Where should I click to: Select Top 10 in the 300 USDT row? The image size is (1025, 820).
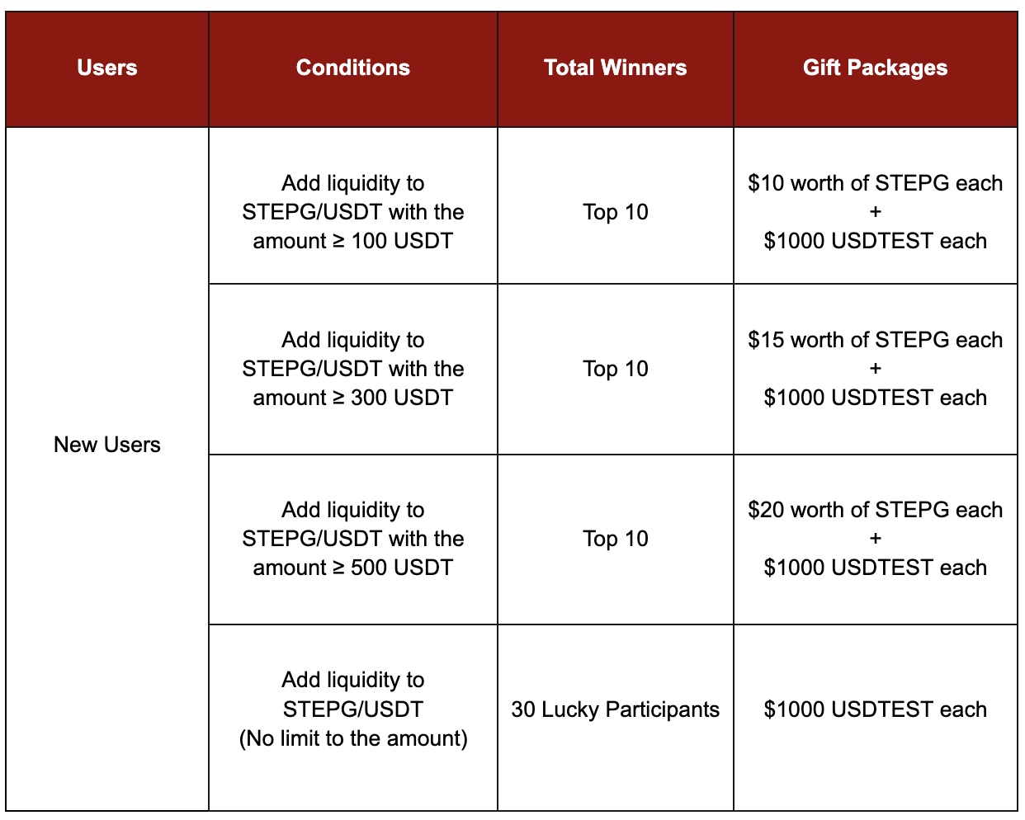click(x=616, y=369)
